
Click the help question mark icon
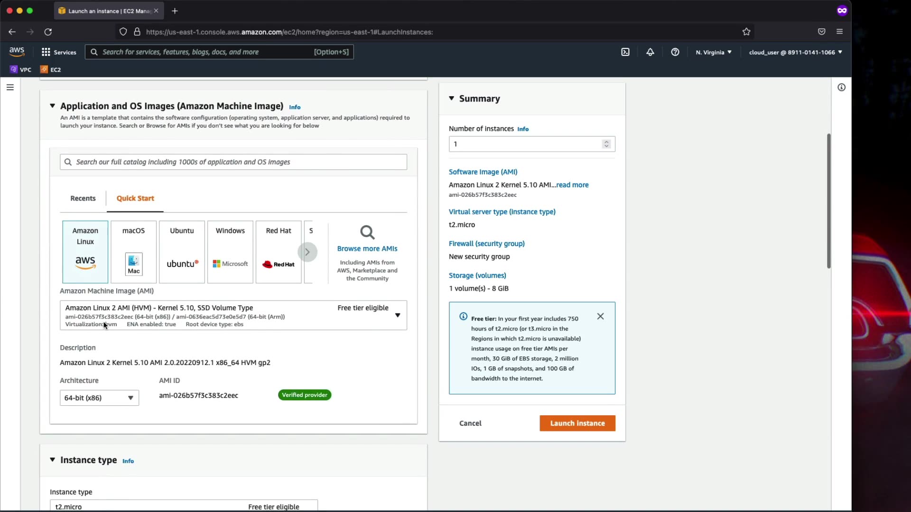[x=675, y=52]
